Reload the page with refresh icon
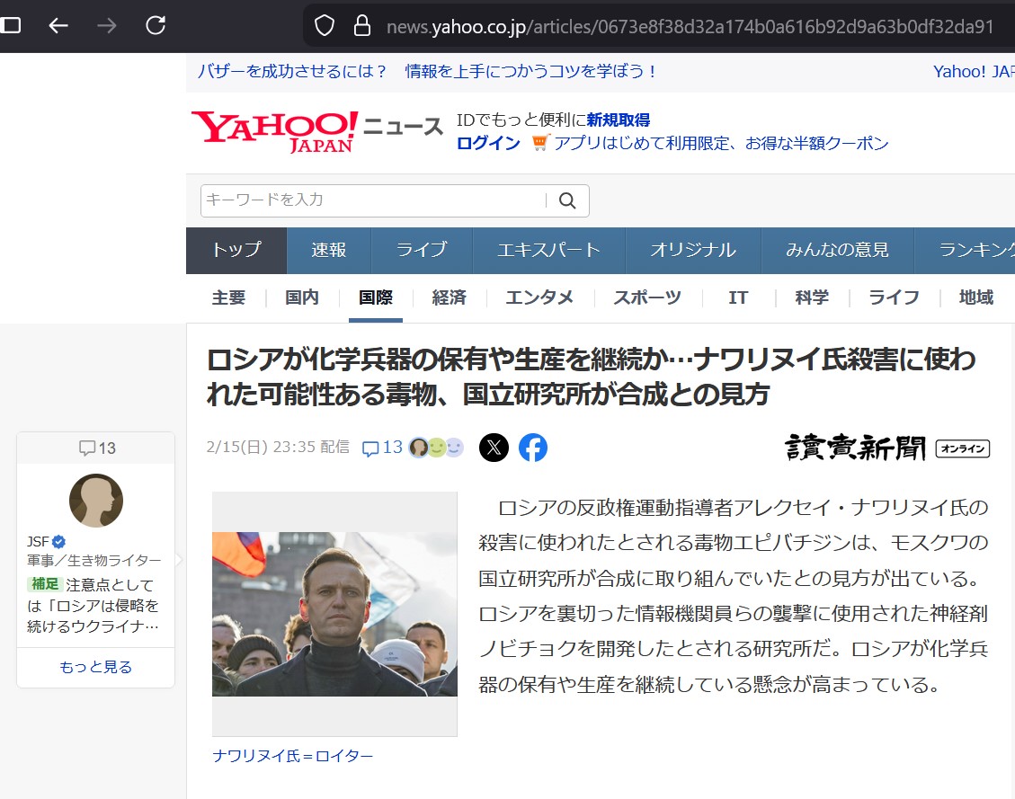Screen dimensions: 1015x799 point(156,25)
